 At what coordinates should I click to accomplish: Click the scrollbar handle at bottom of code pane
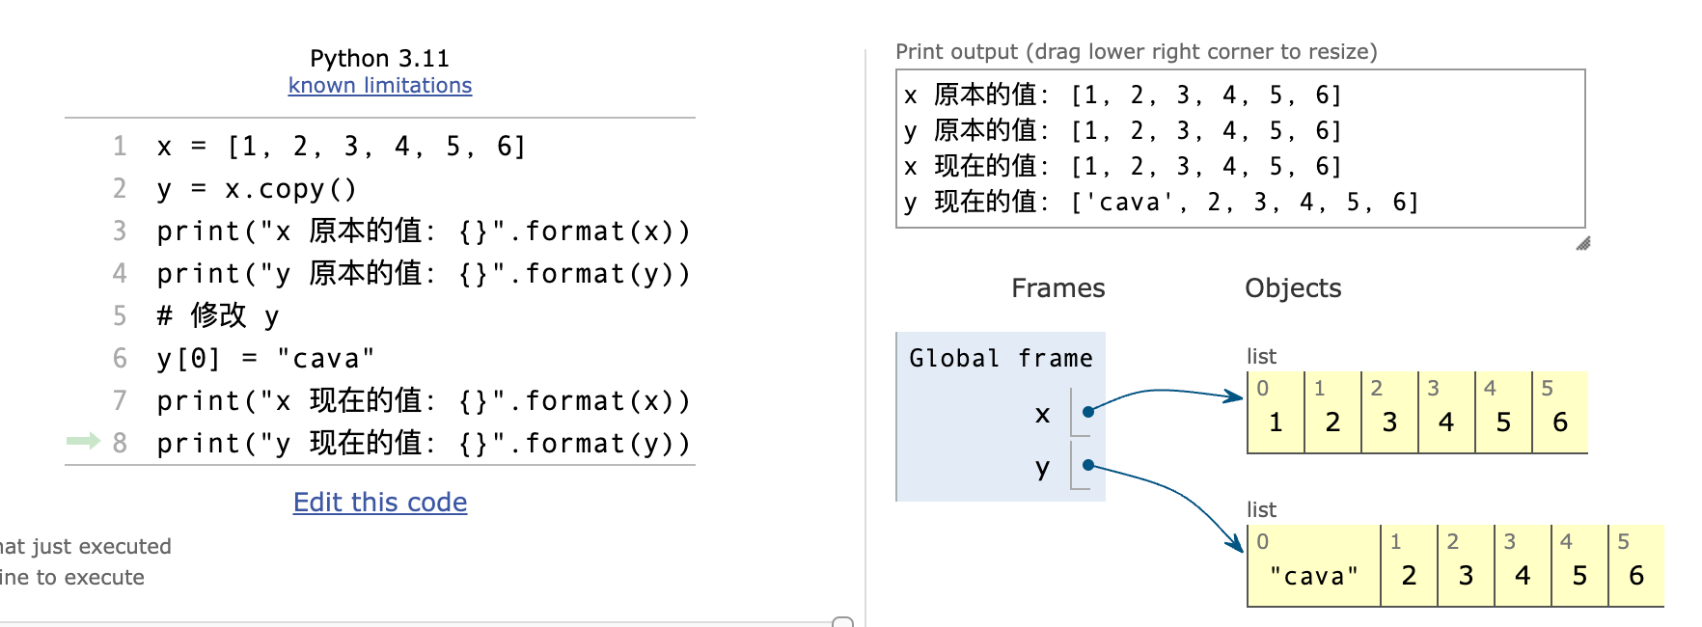(842, 622)
